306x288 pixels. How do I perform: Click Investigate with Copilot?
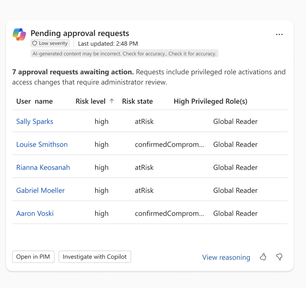pos(95,257)
